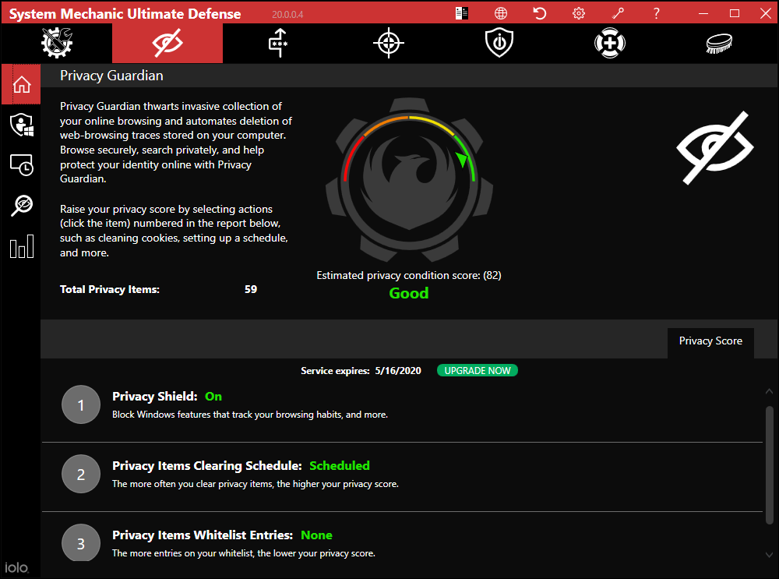Click the Privacy Items Whitelist Entries title
The image size is (779, 579).
click(x=203, y=535)
